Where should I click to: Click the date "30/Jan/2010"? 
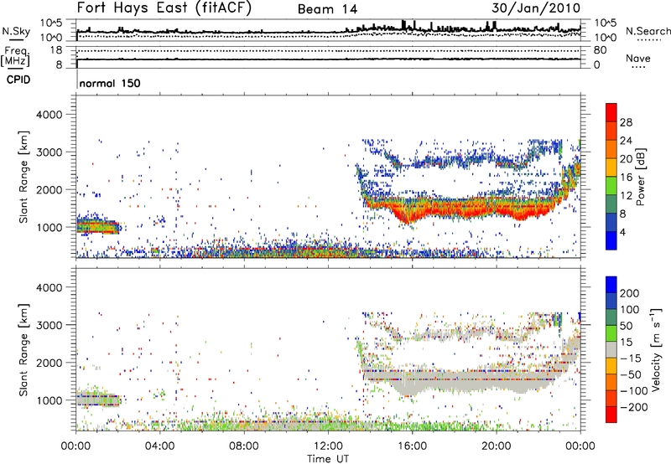(536, 8)
